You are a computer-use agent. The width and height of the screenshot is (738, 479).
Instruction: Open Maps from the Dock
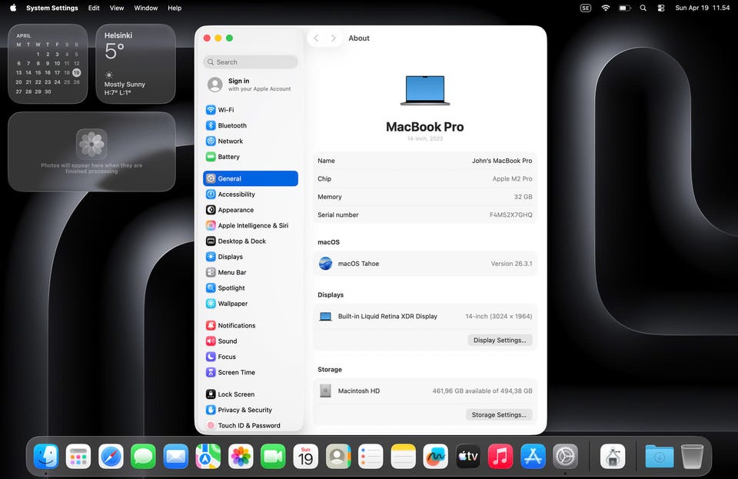tap(208, 456)
